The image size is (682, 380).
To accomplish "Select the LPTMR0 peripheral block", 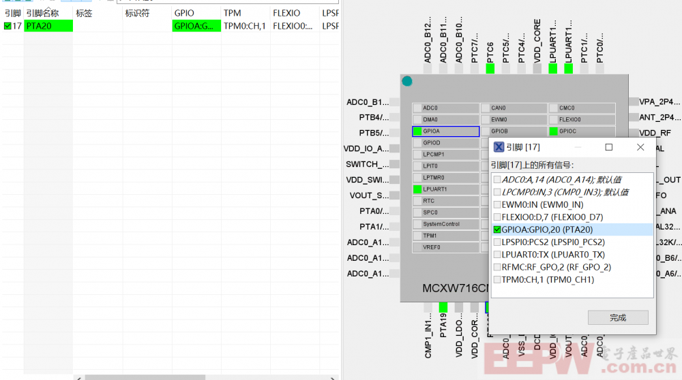I will [x=446, y=178].
